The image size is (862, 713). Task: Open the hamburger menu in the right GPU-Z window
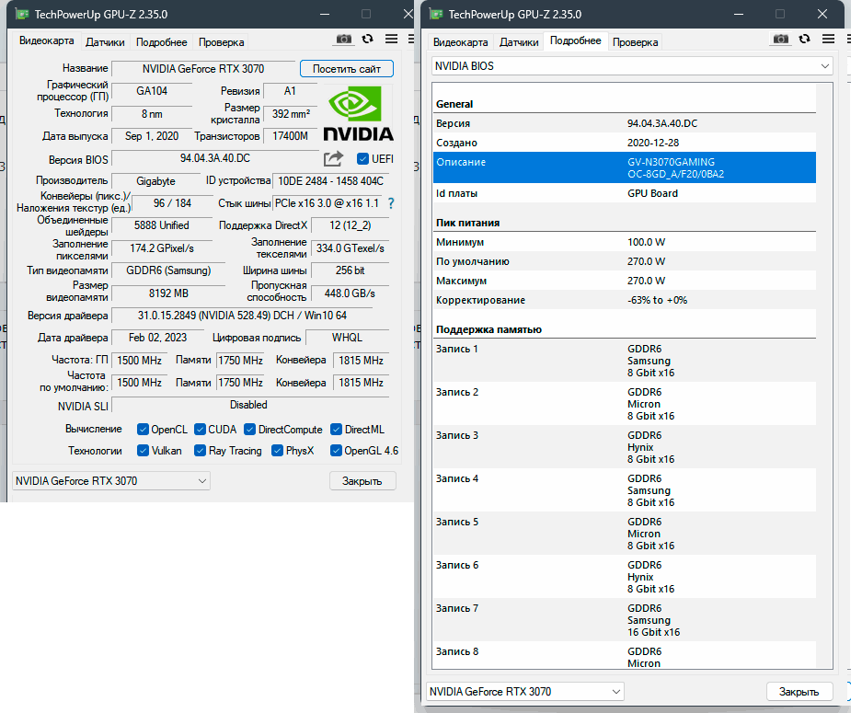click(829, 39)
